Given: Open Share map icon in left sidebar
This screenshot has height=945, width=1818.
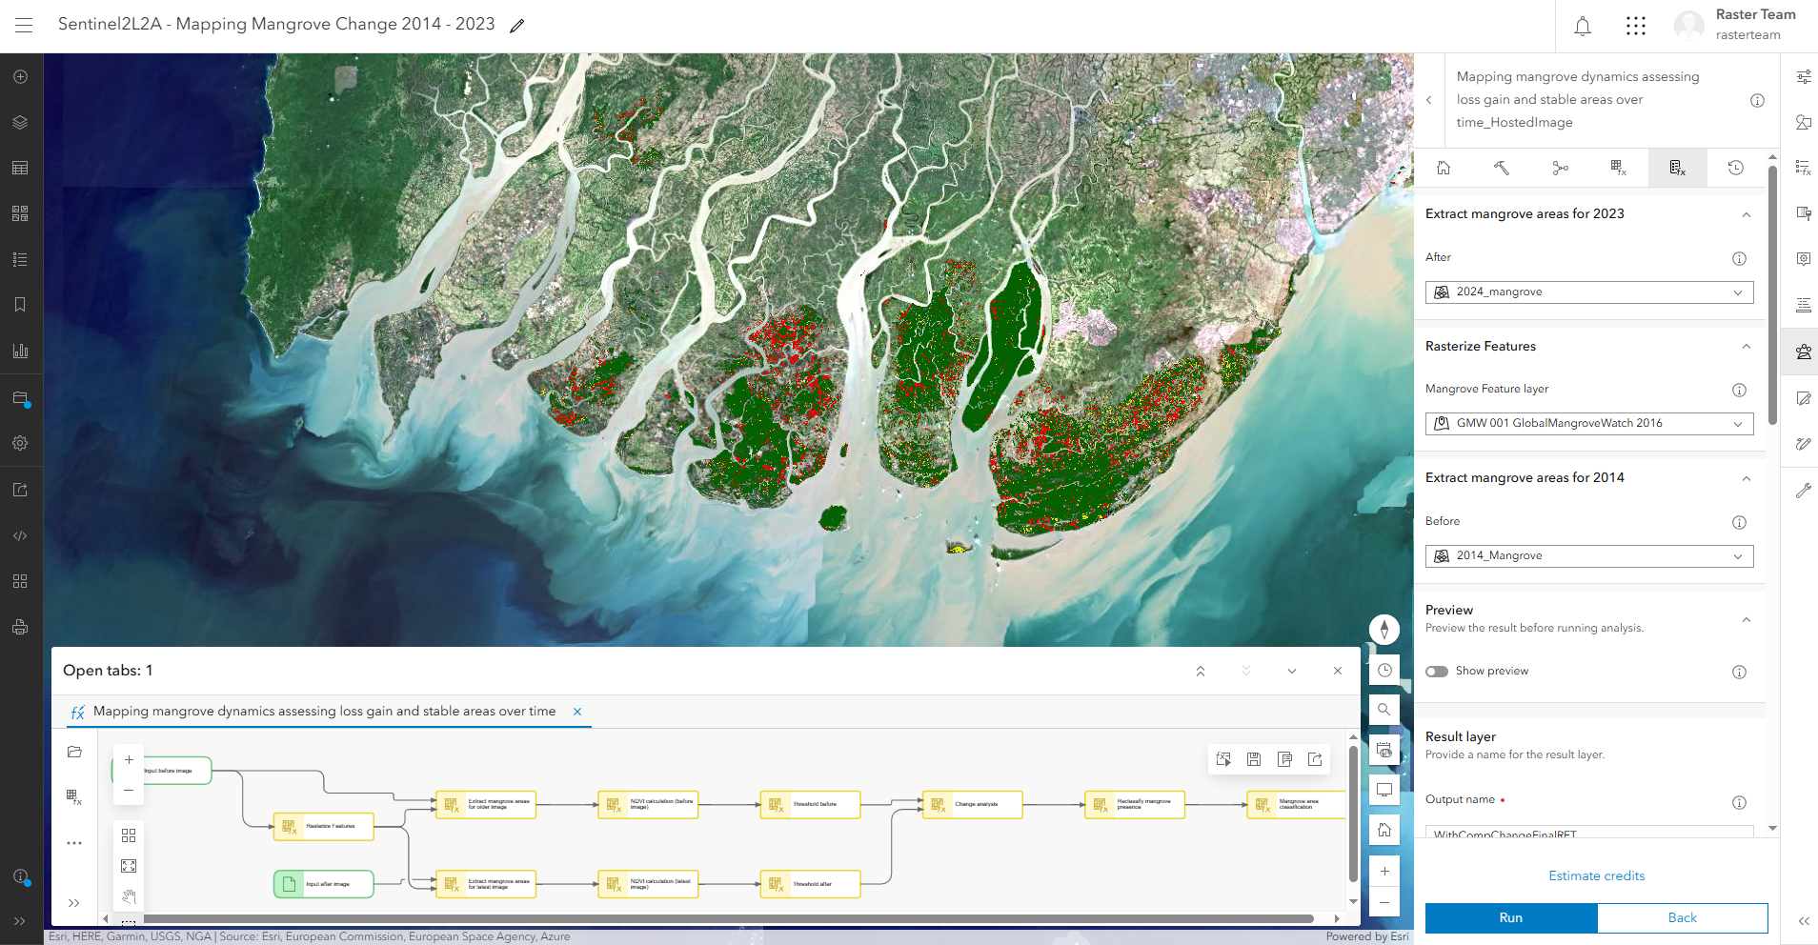Looking at the screenshot, I should click(x=20, y=490).
